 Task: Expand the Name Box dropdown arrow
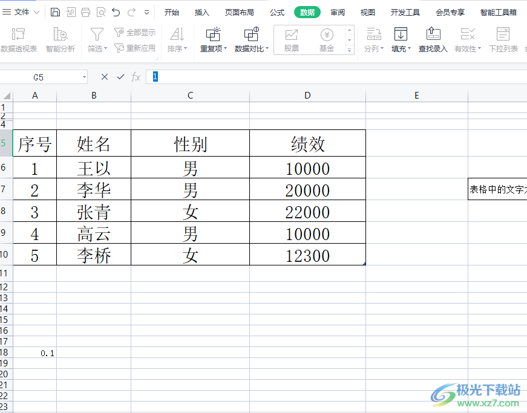click(x=84, y=77)
